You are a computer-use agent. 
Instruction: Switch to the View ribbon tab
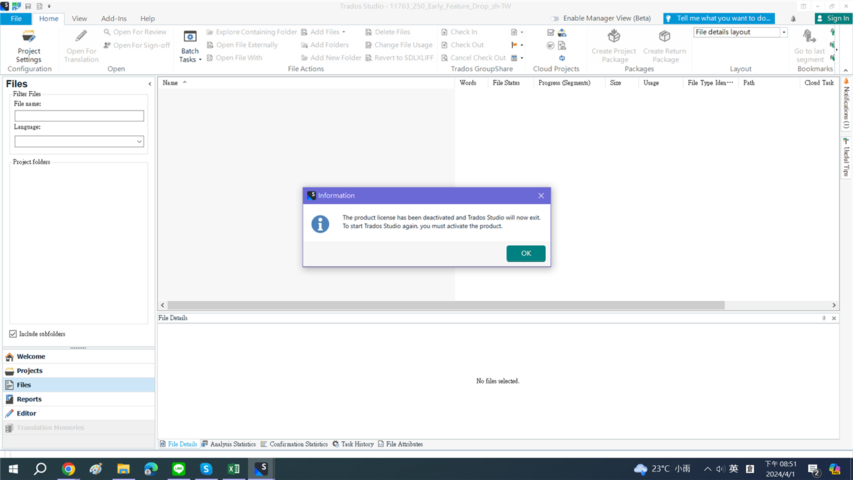pyautogui.click(x=80, y=19)
